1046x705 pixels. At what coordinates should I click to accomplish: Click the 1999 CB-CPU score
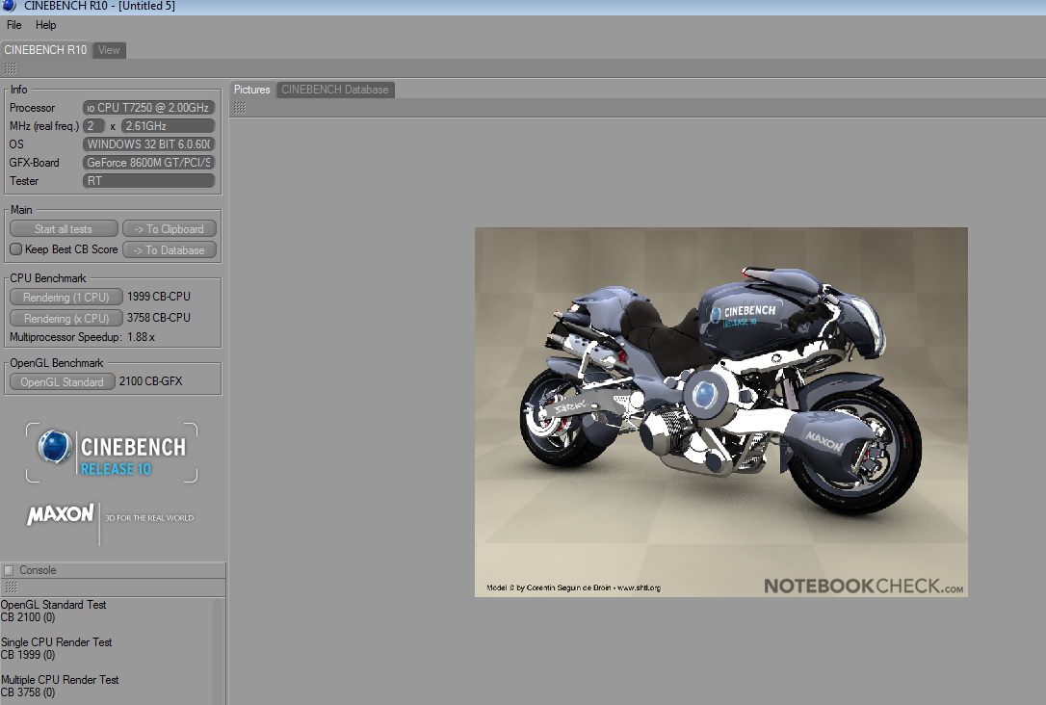tap(159, 296)
